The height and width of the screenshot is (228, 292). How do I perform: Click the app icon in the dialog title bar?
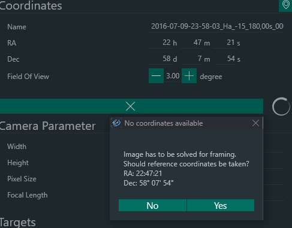click(x=116, y=123)
